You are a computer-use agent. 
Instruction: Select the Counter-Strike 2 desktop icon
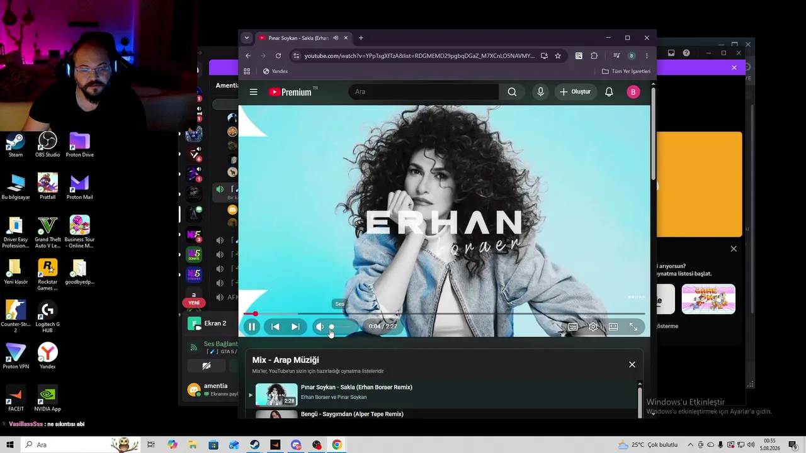pyautogui.click(x=16, y=318)
